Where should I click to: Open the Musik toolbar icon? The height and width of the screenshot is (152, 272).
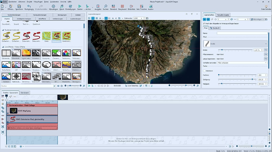[x=62, y=6]
